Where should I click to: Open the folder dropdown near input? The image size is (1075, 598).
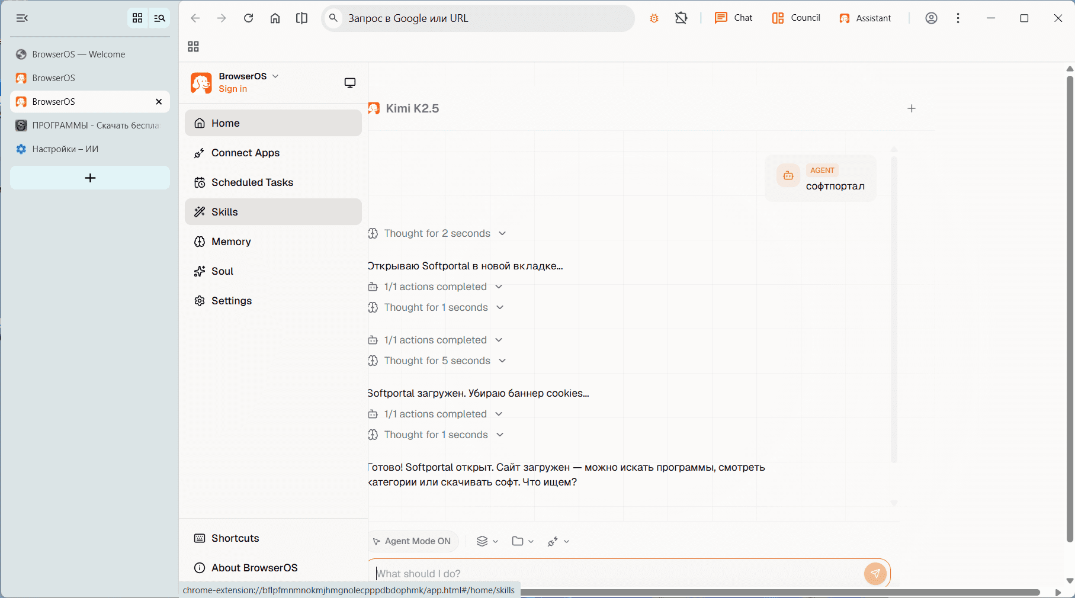tap(523, 541)
